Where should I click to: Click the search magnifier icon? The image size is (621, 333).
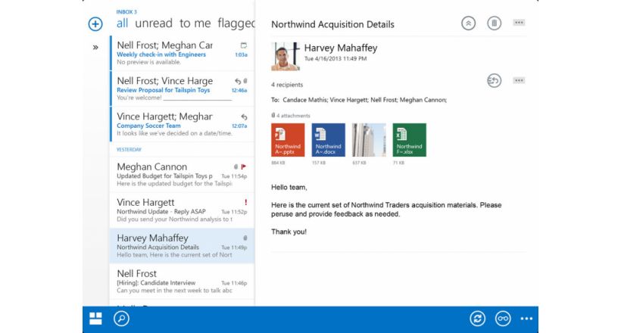[121, 319]
